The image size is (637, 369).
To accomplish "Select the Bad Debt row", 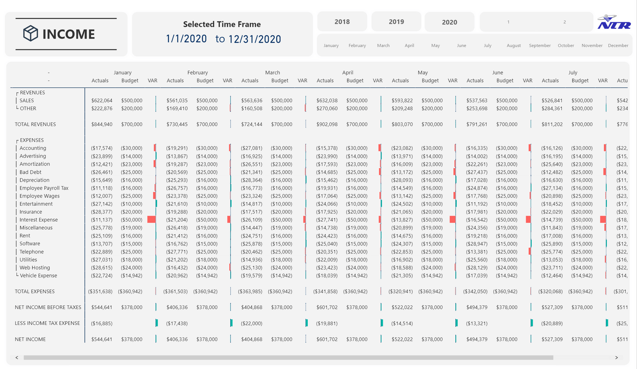I will (30, 172).
